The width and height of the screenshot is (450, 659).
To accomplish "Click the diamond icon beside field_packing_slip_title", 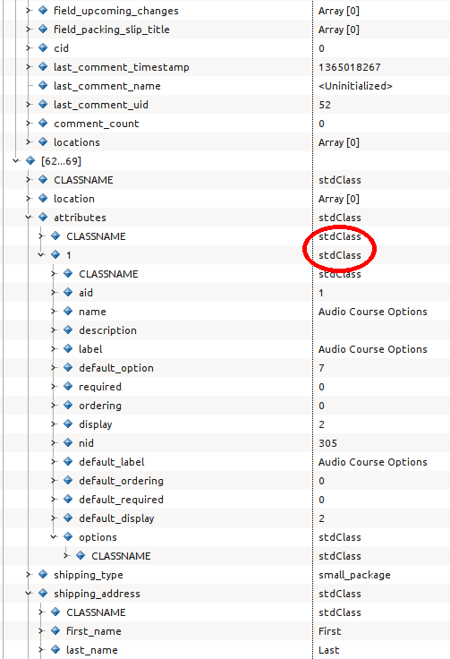I will click(x=43, y=29).
